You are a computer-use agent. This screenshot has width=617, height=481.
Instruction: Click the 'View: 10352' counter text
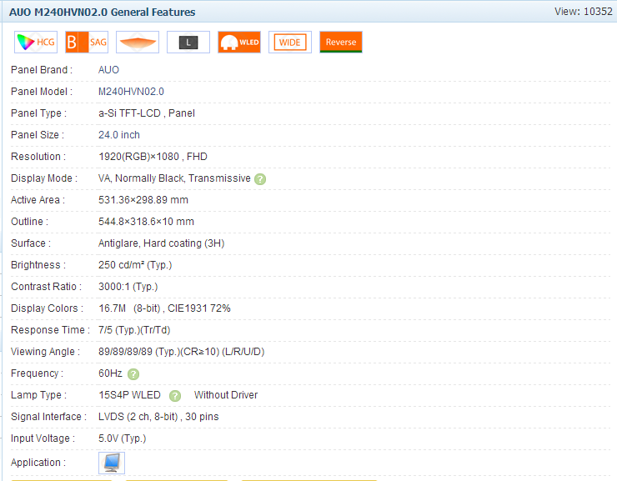(583, 12)
